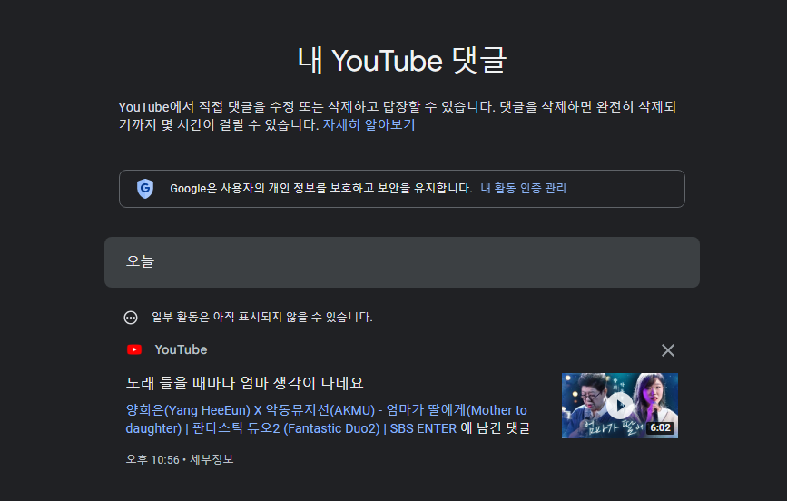787x501 pixels.
Task: Click comment text '노래 들을 때마다 엄마 생각이 나네요'
Action: tap(244, 383)
